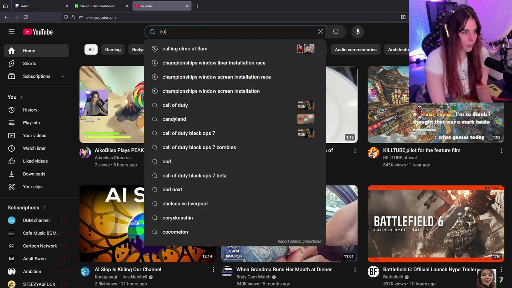The height and width of the screenshot is (288, 512).
Task: Click the magnifier search submit button
Action: point(336,32)
